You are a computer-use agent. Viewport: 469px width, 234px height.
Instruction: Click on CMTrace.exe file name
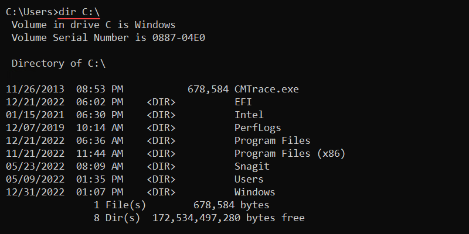(266, 90)
